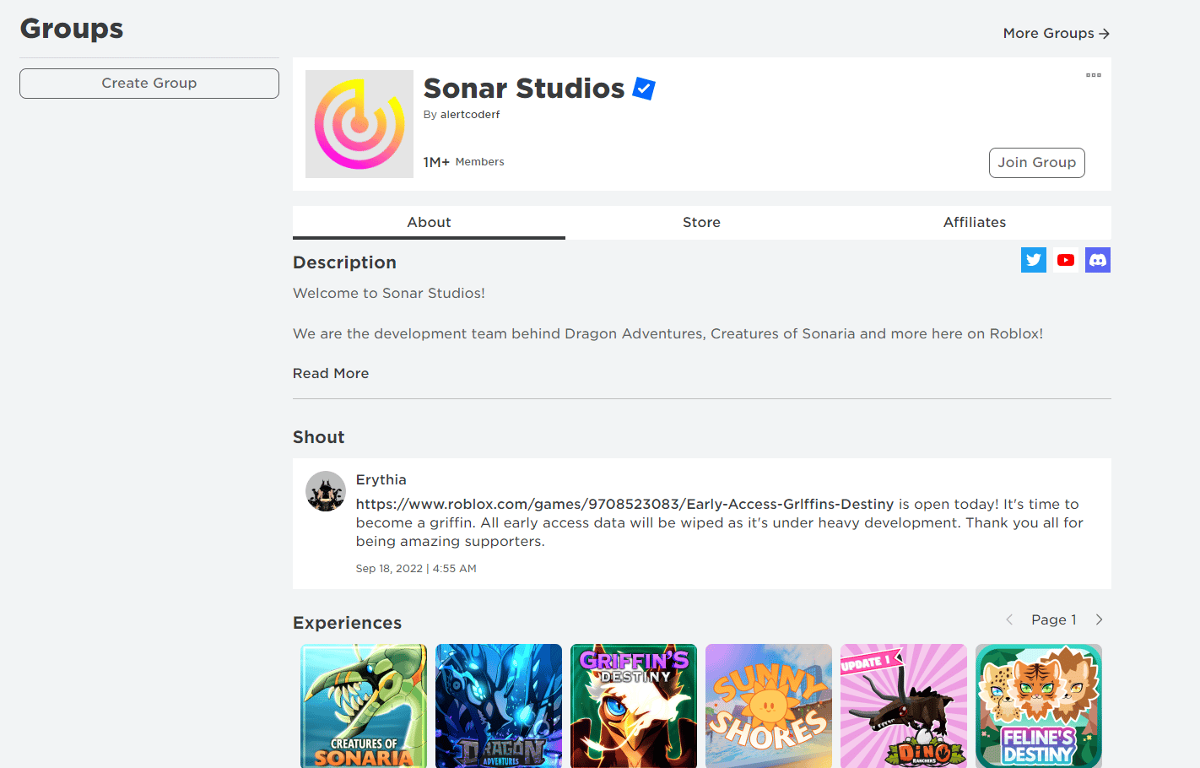Click the Sonar Studios group logo
Image resolution: width=1200 pixels, height=768 pixels.
point(359,124)
